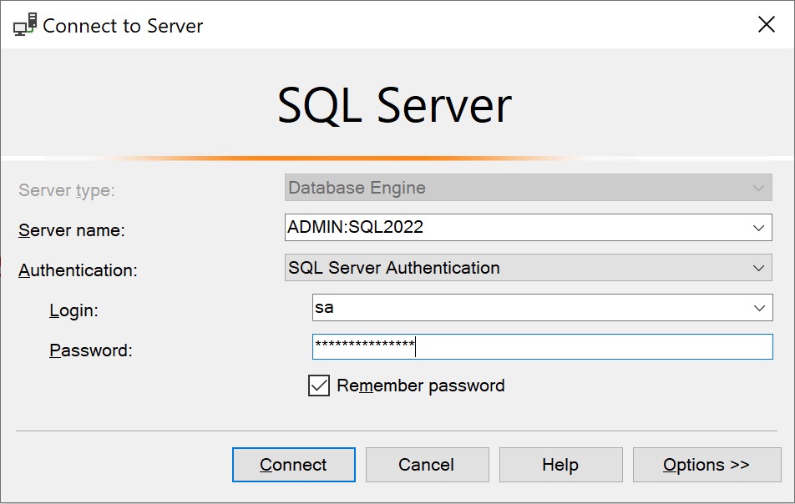The width and height of the screenshot is (795, 504).
Task: Toggle the Remember password checkbox
Action: tap(319, 386)
